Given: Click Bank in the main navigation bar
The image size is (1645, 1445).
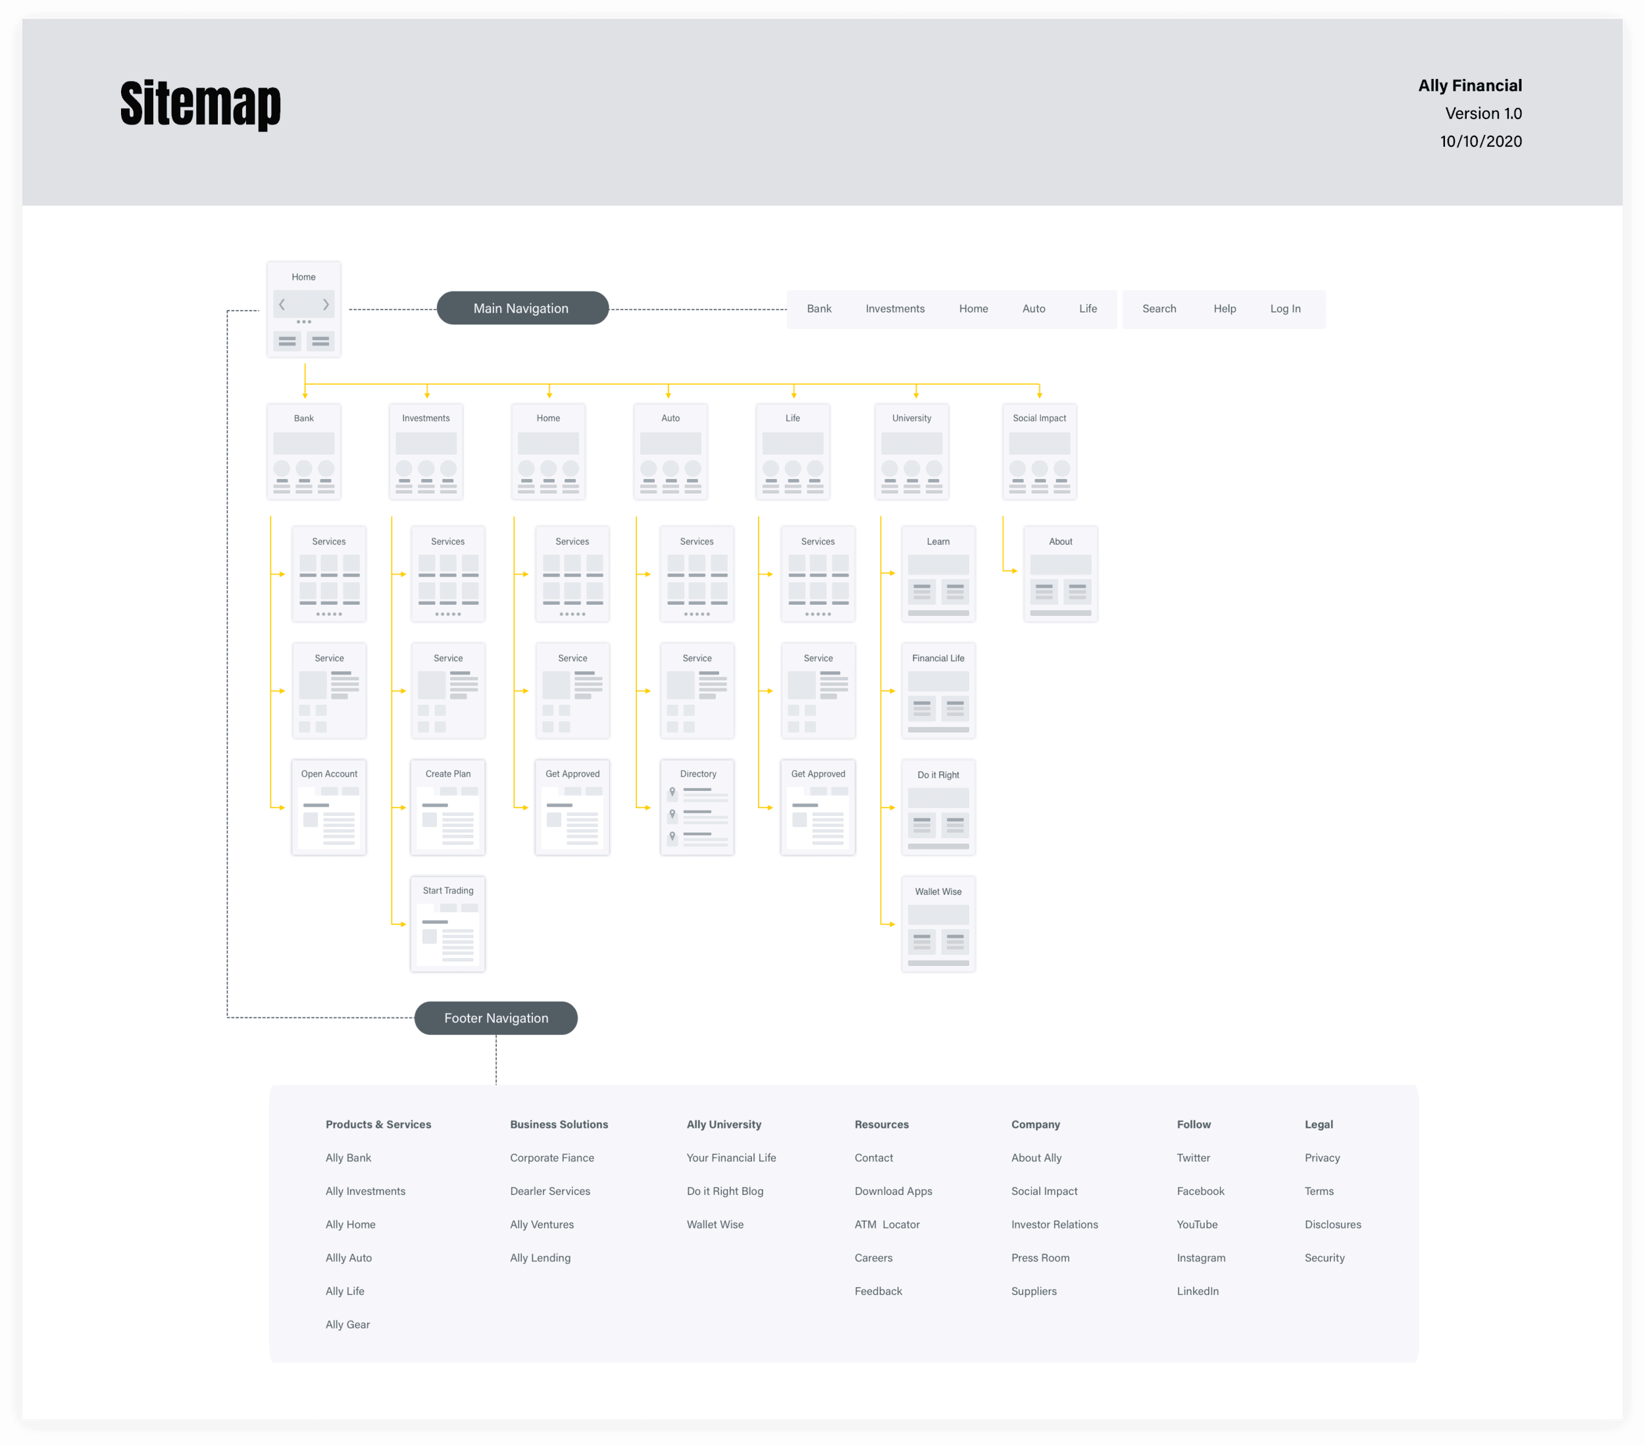Looking at the screenshot, I should (x=819, y=309).
